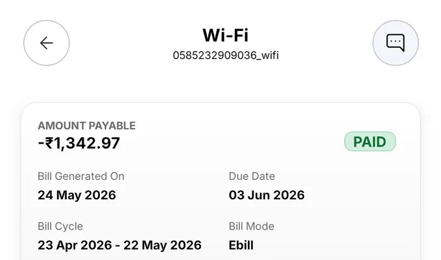Tap the back arrow button
Image resolution: width=441 pixels, height=260 pixels.
point(47,43)
